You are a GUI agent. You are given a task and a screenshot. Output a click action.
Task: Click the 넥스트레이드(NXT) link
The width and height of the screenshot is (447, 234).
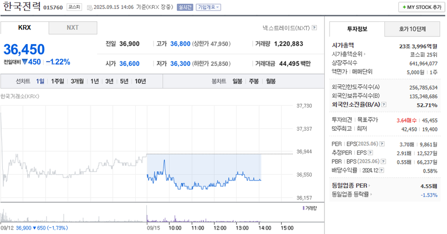pos(286,28)
